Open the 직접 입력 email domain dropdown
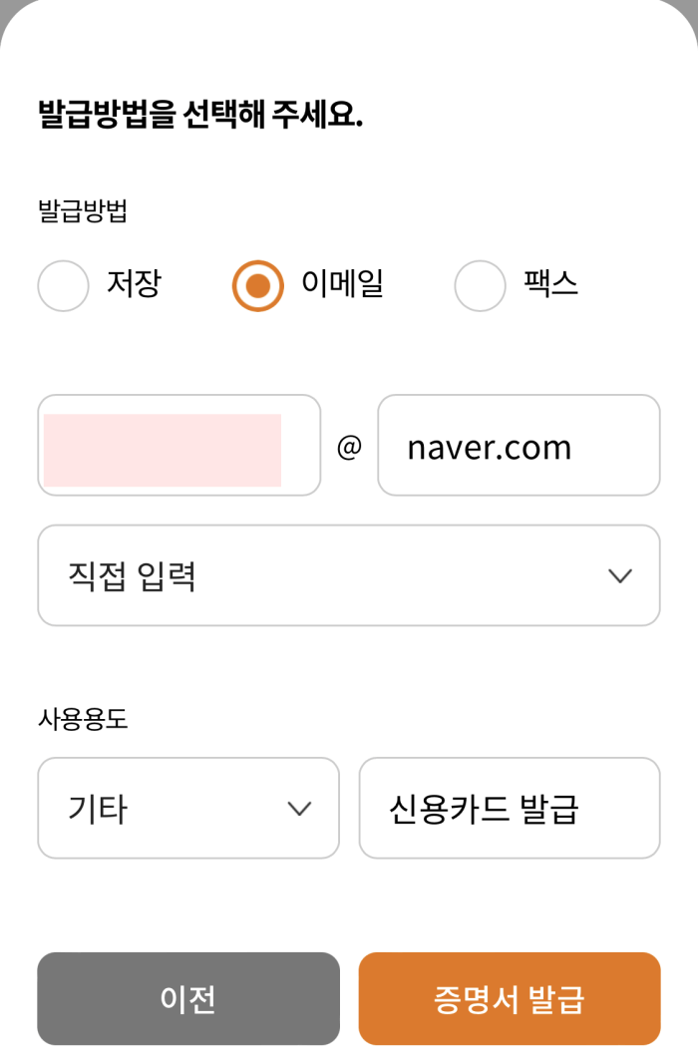The height and width of the screenshot is (1062, 698). [349, 576]
